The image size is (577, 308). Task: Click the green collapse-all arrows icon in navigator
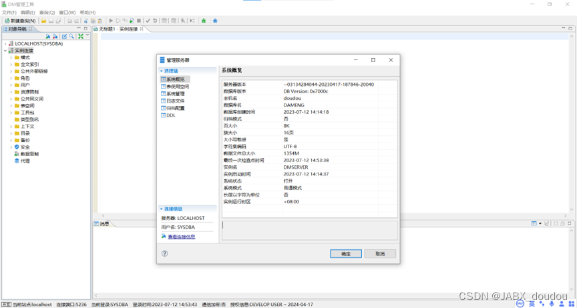[x=81, y=36]
